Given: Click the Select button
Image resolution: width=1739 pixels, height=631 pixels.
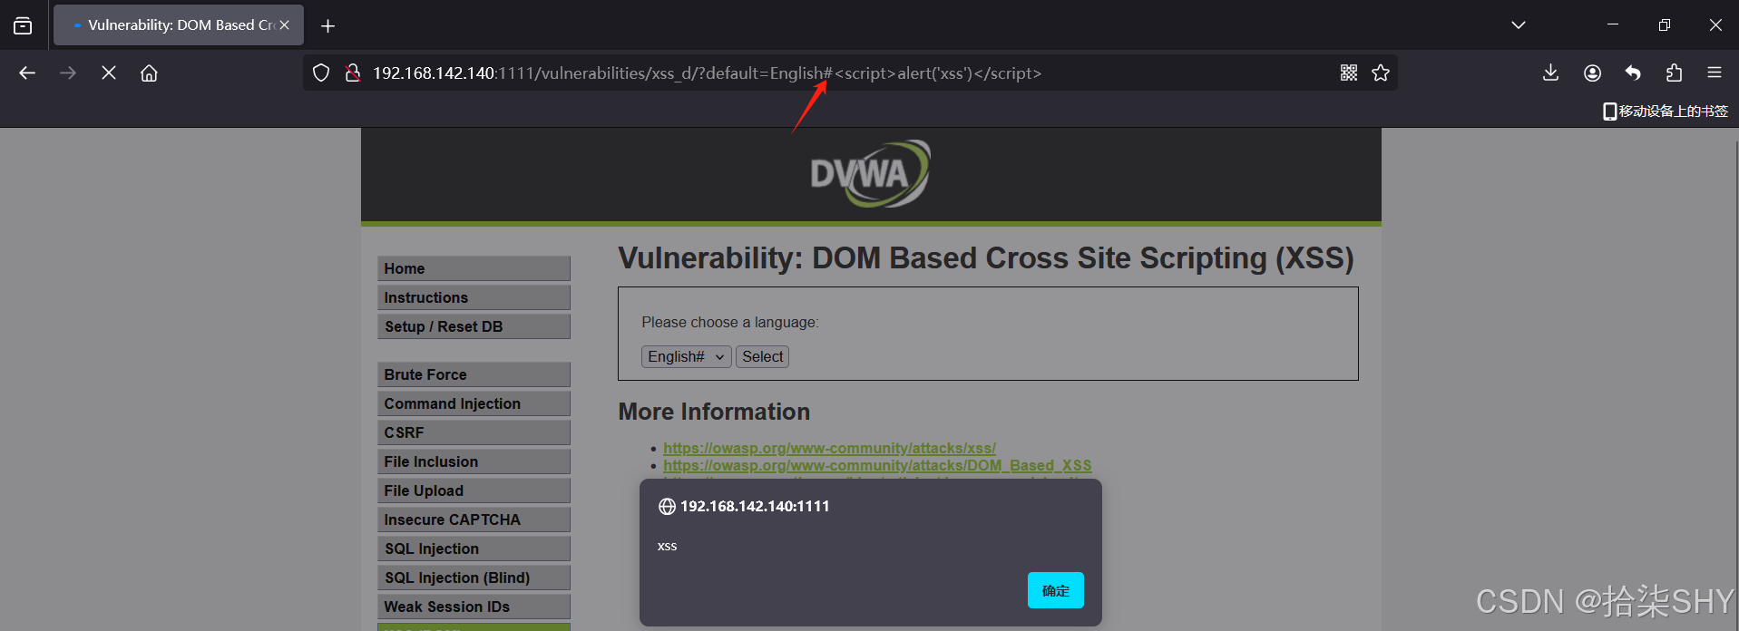Looking at the screenshot, I should pos(762,356).
